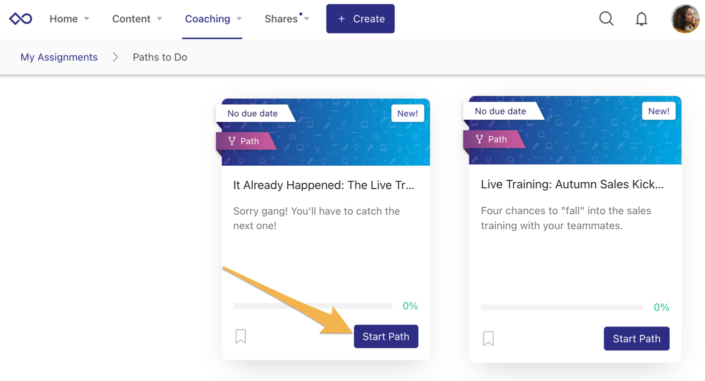This screenshot has height=381, width=705.
Task: Expand the Home dropdown arrow
Action: (86, 19)
